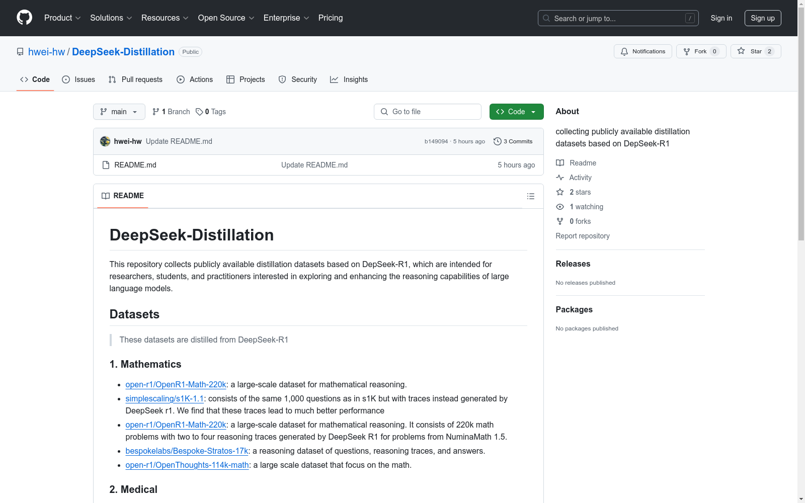Click the book icon beside README tab
The height and width of the screenshot is (503, 805).
pyautogui.click(x=106, y=196)
